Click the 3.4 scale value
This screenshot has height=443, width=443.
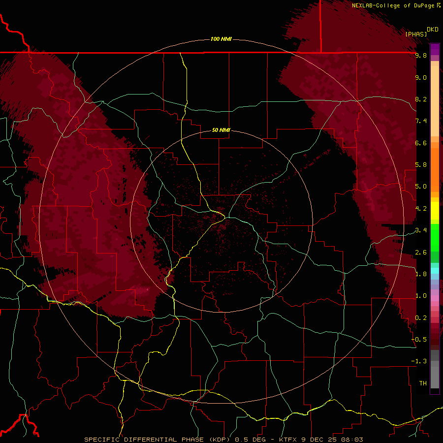point(421,230)
